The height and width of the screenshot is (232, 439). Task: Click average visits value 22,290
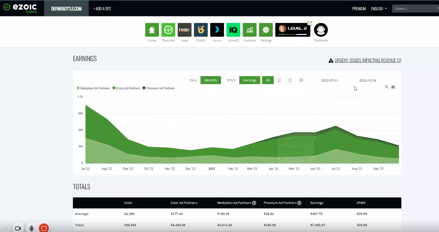pos(129,214)
